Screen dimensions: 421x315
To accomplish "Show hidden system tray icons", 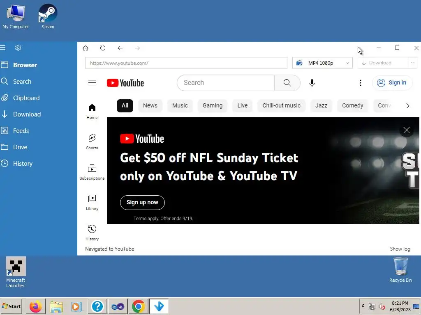I will [363, 306].
